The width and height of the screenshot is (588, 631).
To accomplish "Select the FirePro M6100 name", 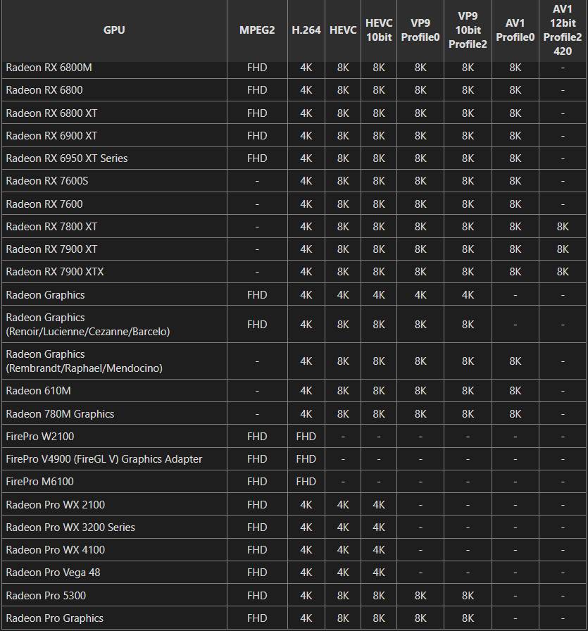I will coord(40,481).
